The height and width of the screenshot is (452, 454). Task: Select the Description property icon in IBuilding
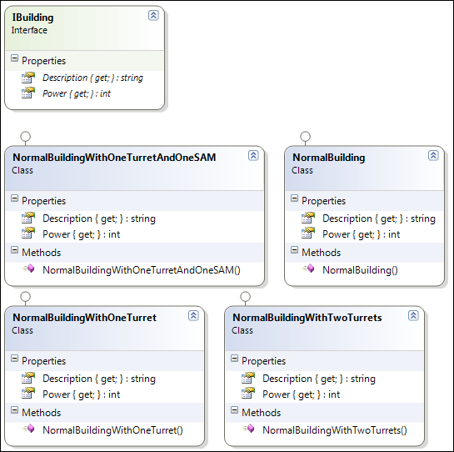pyautogui.click(x=28, y=78)
